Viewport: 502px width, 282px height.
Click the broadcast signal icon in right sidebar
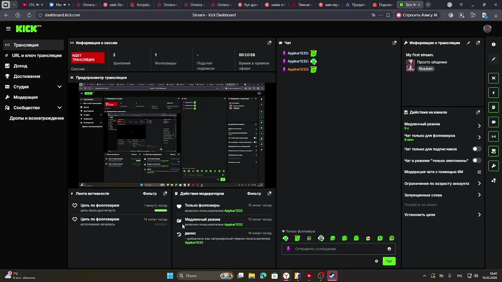tap(493, 137)
